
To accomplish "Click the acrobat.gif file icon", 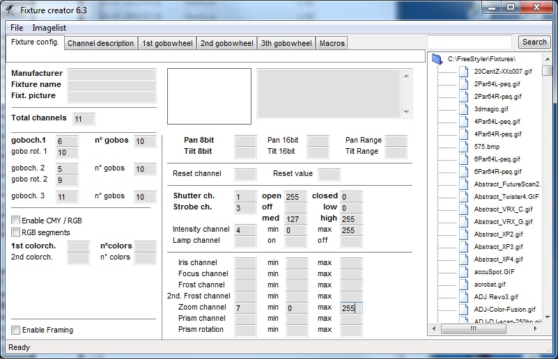I will 465,285.
